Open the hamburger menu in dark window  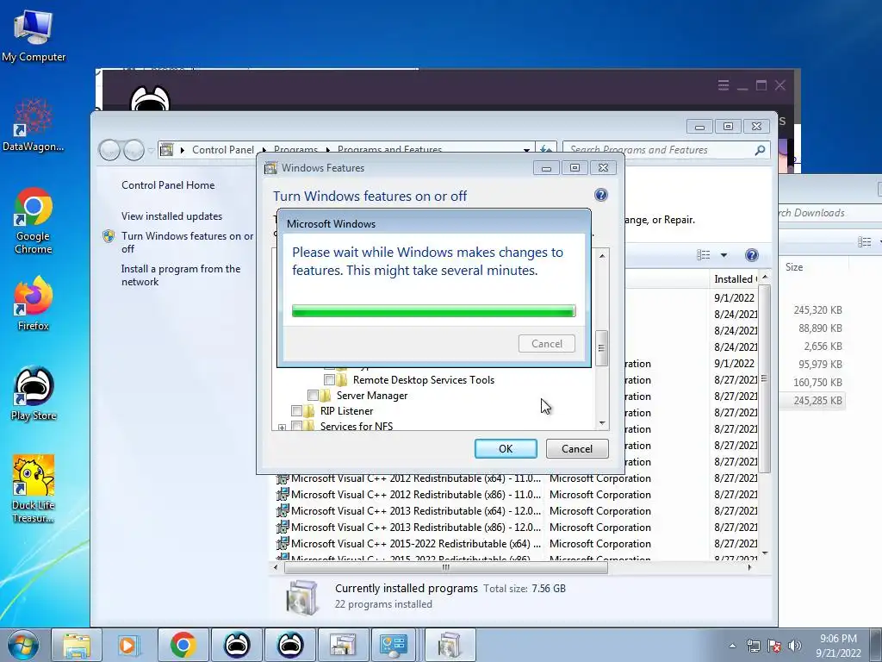724,85
